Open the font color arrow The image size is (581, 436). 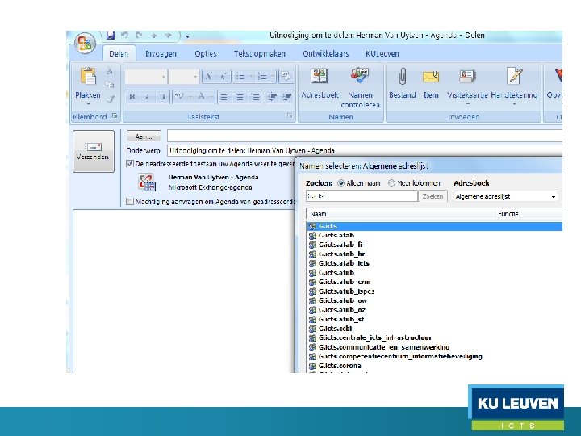(211, 97)
